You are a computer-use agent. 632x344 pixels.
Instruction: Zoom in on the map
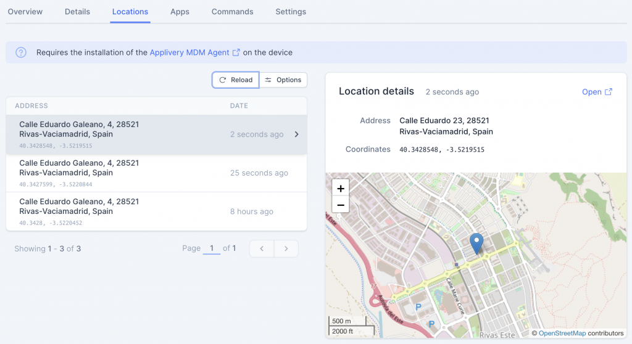pos(341,188)
